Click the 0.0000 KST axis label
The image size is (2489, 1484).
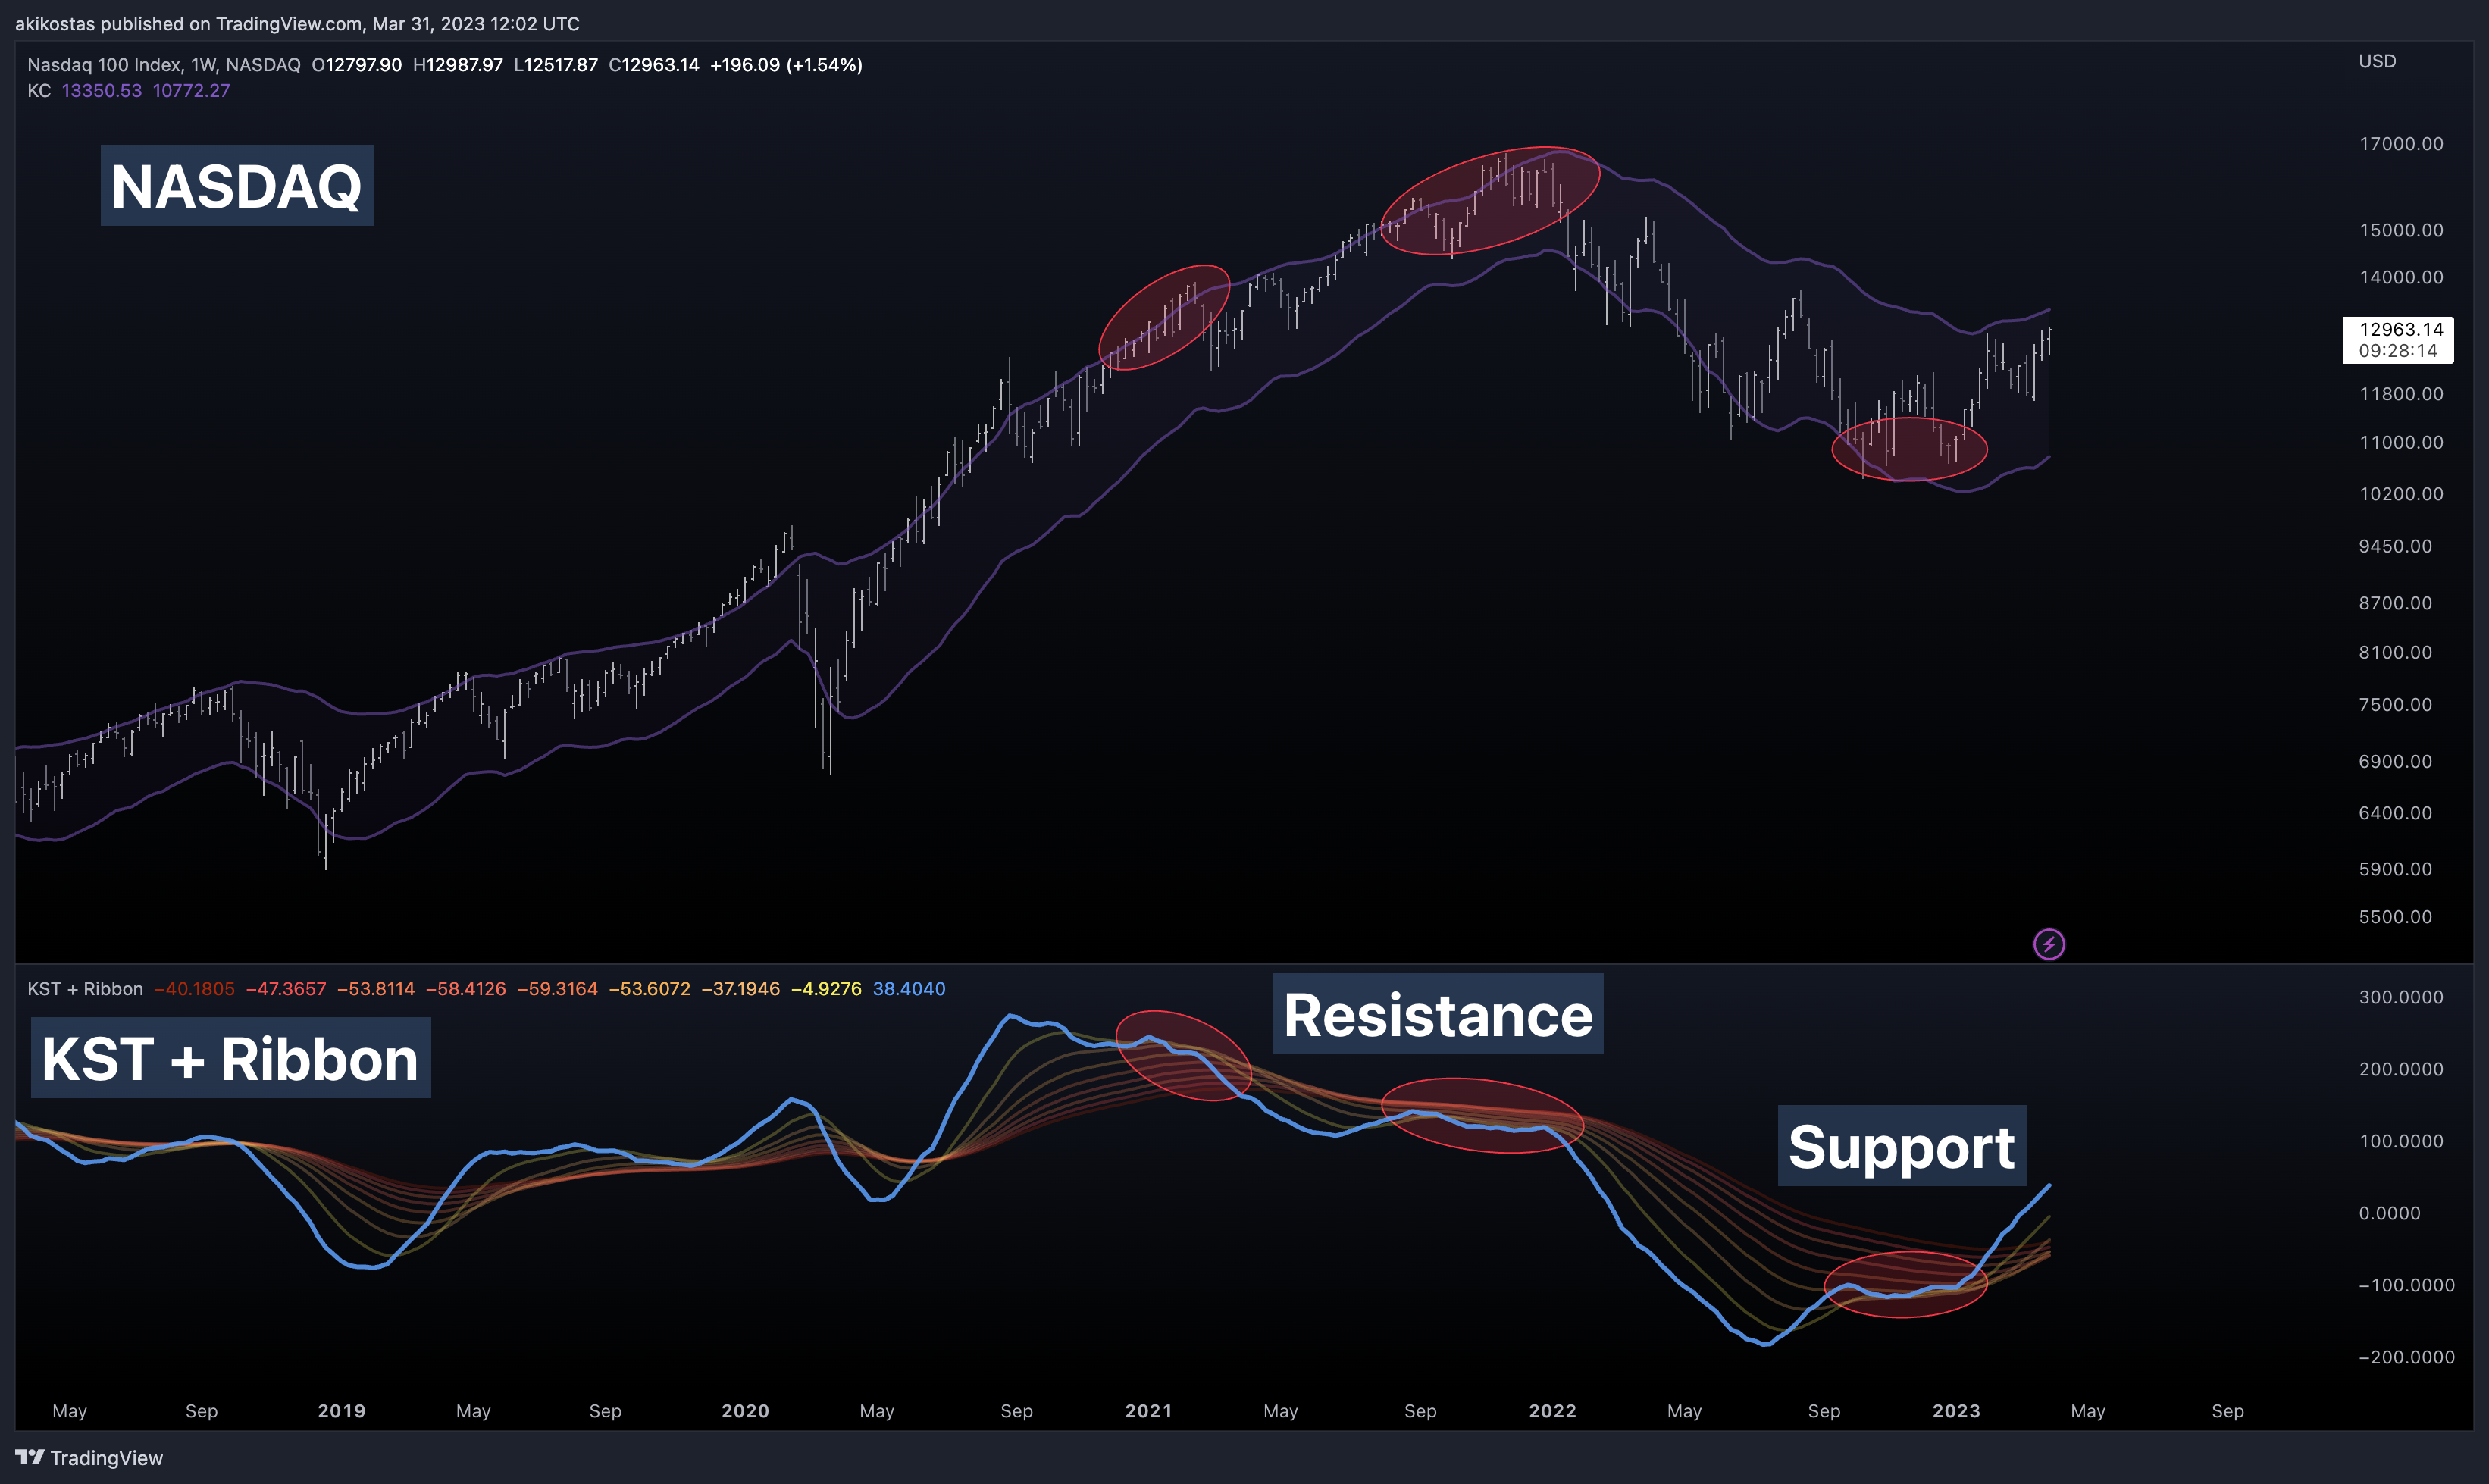[2389, 1213]
